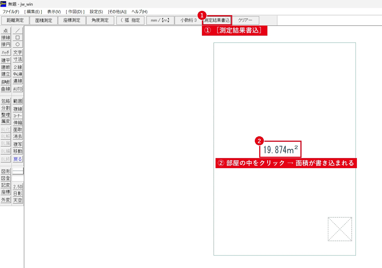382x268 pixels.
Task: Select the circle drawing tool icon
Action: (x=18, y=44)
